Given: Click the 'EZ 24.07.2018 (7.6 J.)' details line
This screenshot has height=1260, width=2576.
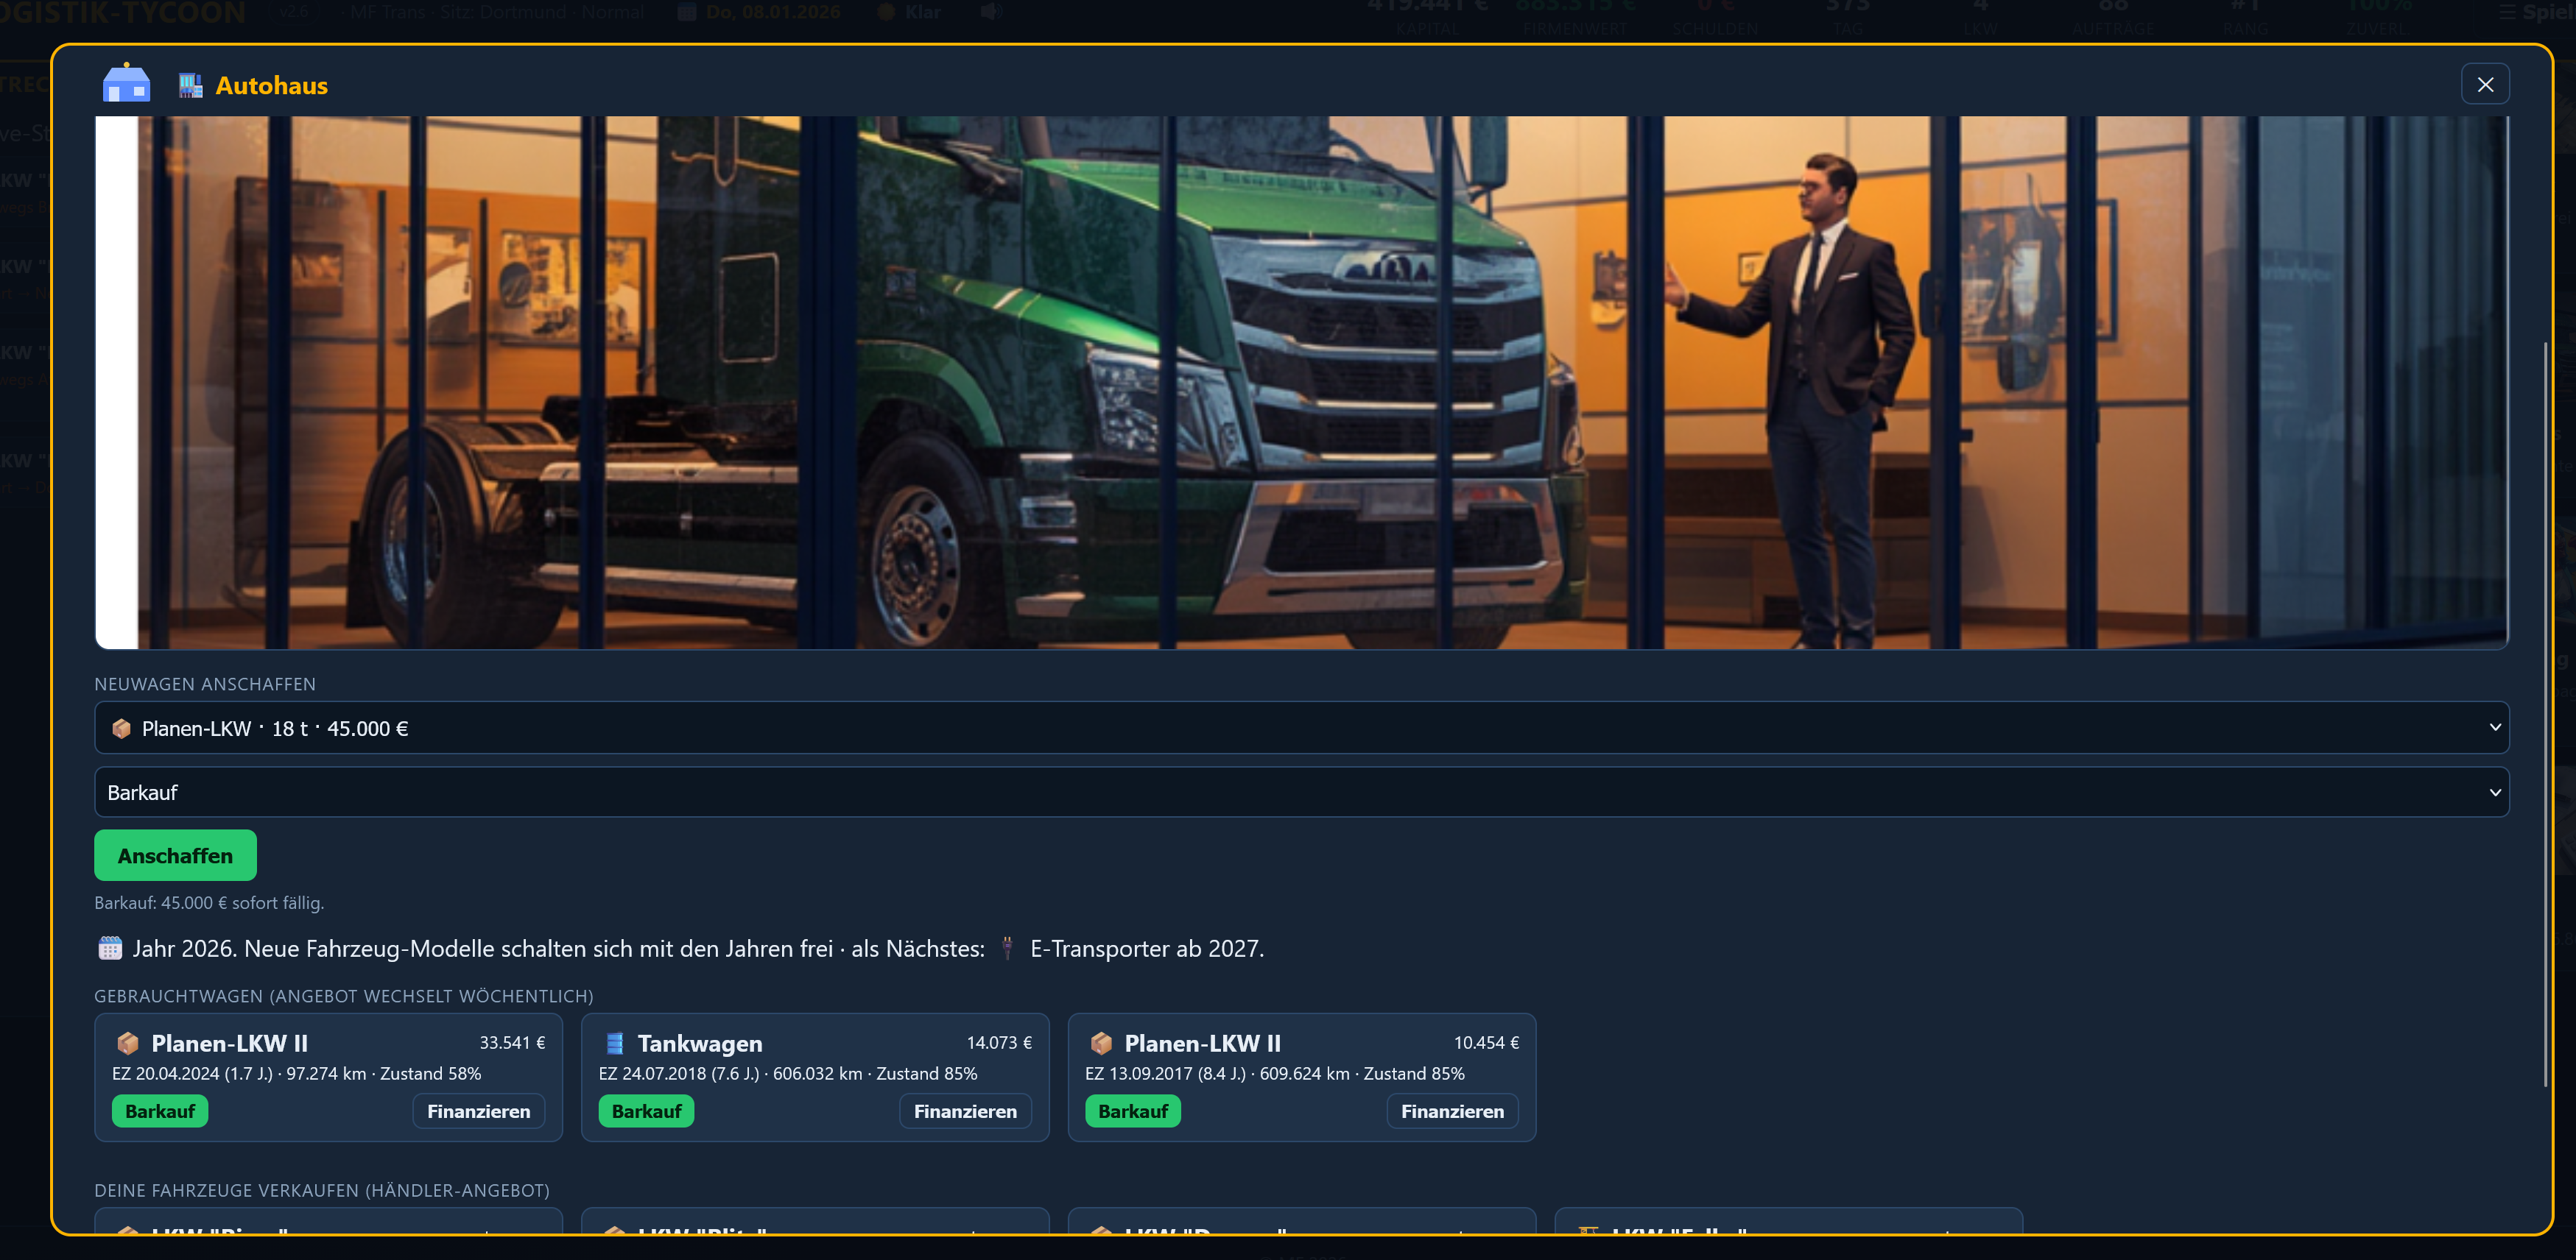Looking at the screenshot, I should coord(788,1073).
